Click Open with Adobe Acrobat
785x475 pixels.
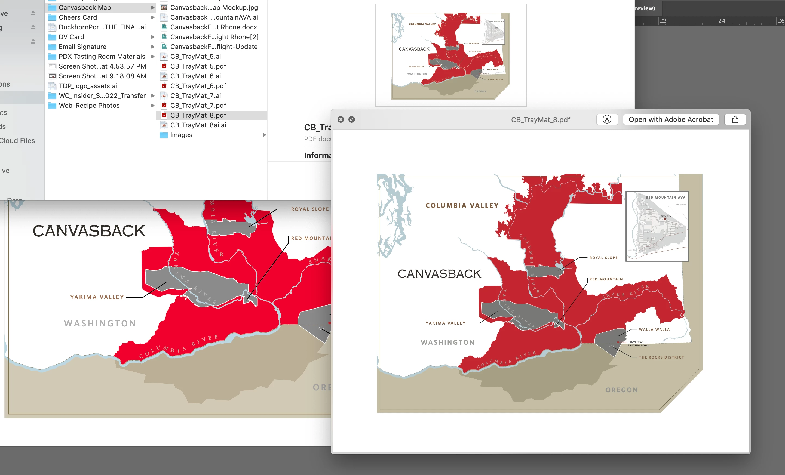click(671, 119)
